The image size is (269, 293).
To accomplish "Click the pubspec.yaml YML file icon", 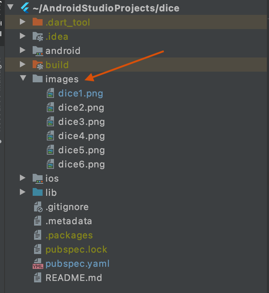I will 38,264.
